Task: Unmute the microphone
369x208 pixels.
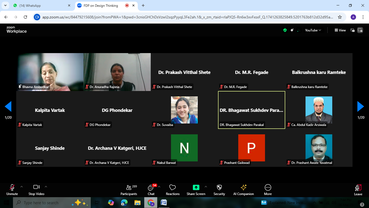Action: click(x=12, y=190)
